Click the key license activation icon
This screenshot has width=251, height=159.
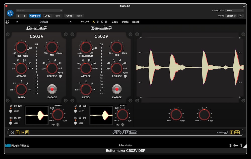(236, 145)
